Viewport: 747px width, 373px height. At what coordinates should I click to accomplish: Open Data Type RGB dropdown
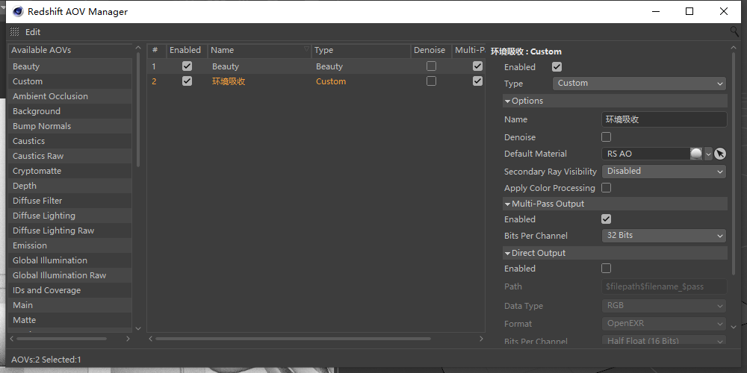point(664,305)
